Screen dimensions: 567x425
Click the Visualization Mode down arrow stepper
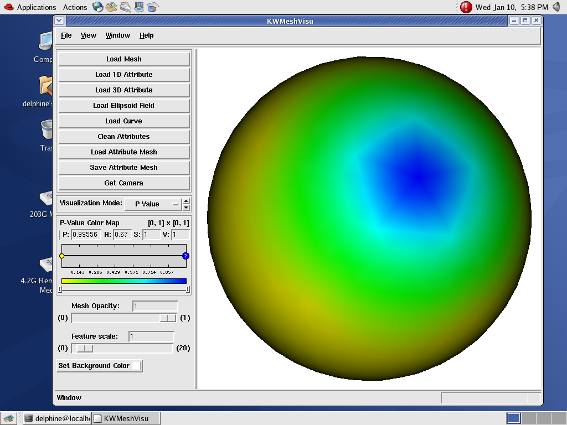click(x=186, y=207)
